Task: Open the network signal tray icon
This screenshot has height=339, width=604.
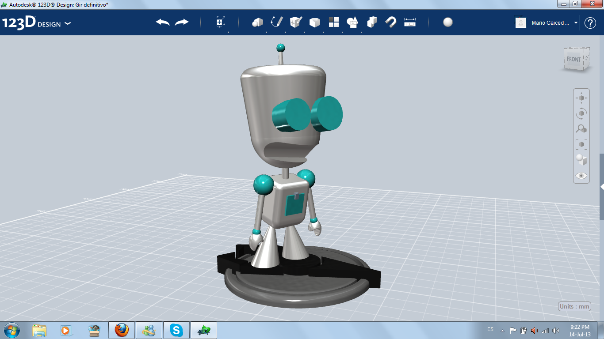Action: [x=545, y=330]
